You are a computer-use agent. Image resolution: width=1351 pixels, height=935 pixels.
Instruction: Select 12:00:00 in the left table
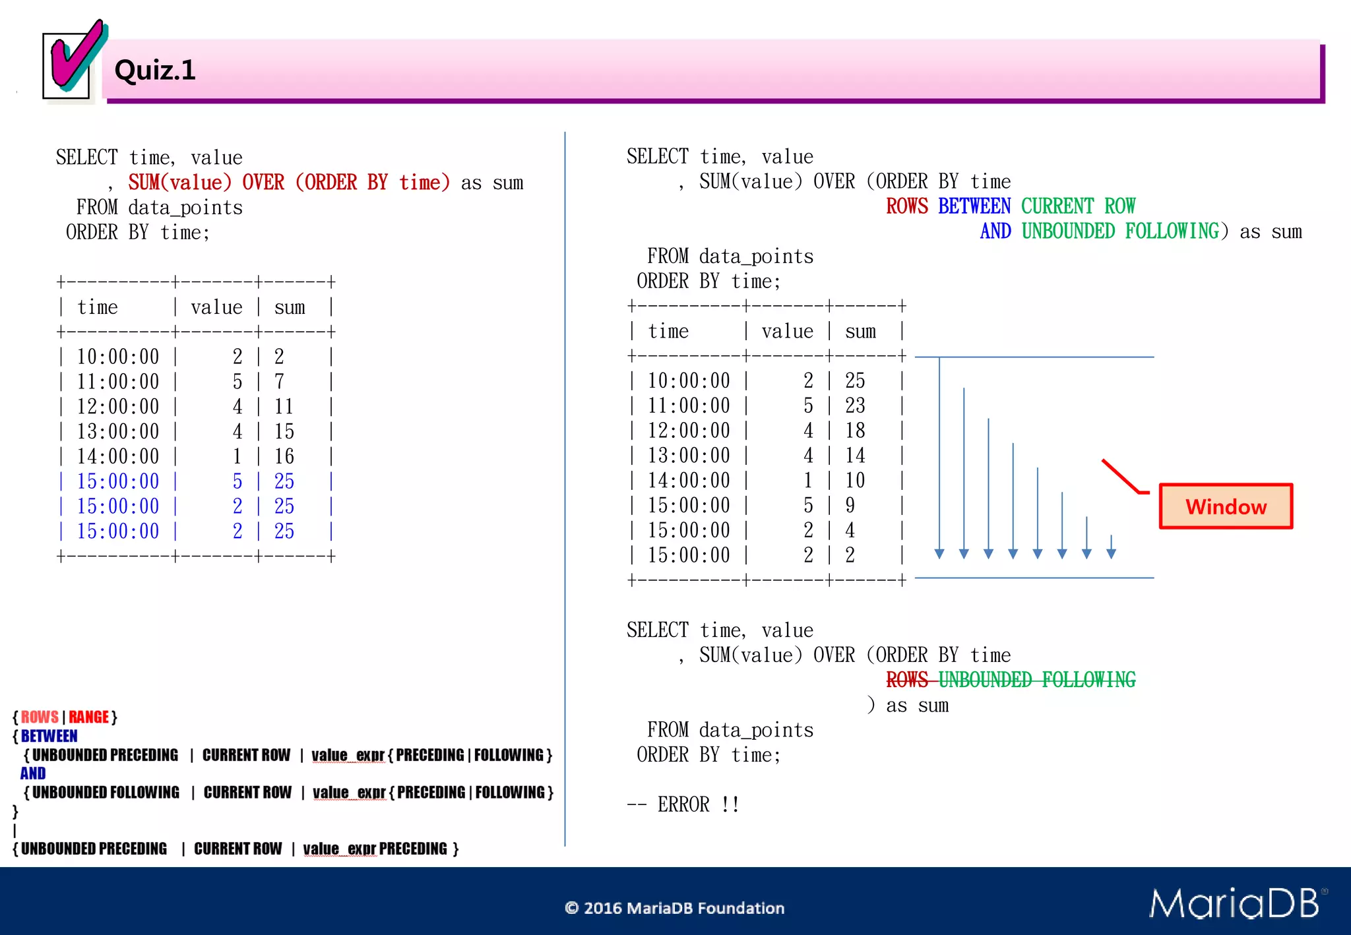point(118,407)
